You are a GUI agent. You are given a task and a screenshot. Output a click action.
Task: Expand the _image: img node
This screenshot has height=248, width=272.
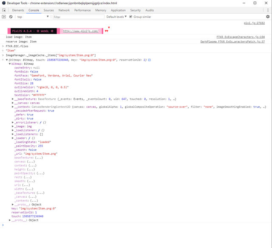pyautogui.click(x=13, y=127)
